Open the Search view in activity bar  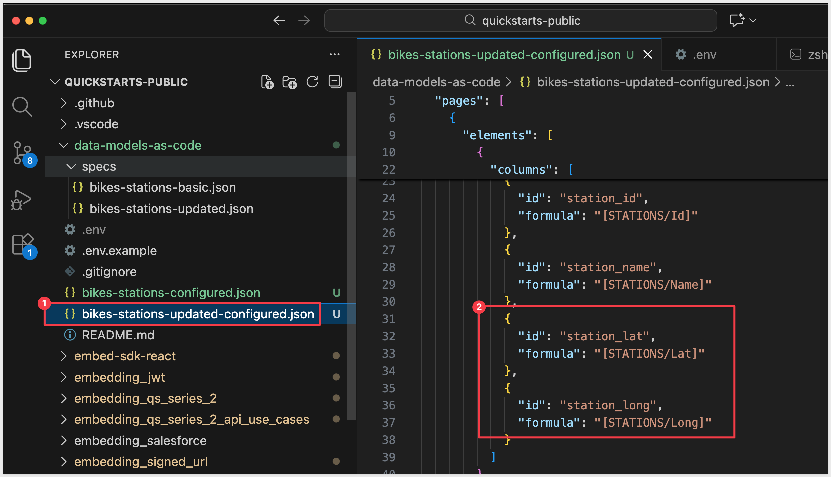pos(22,106)
